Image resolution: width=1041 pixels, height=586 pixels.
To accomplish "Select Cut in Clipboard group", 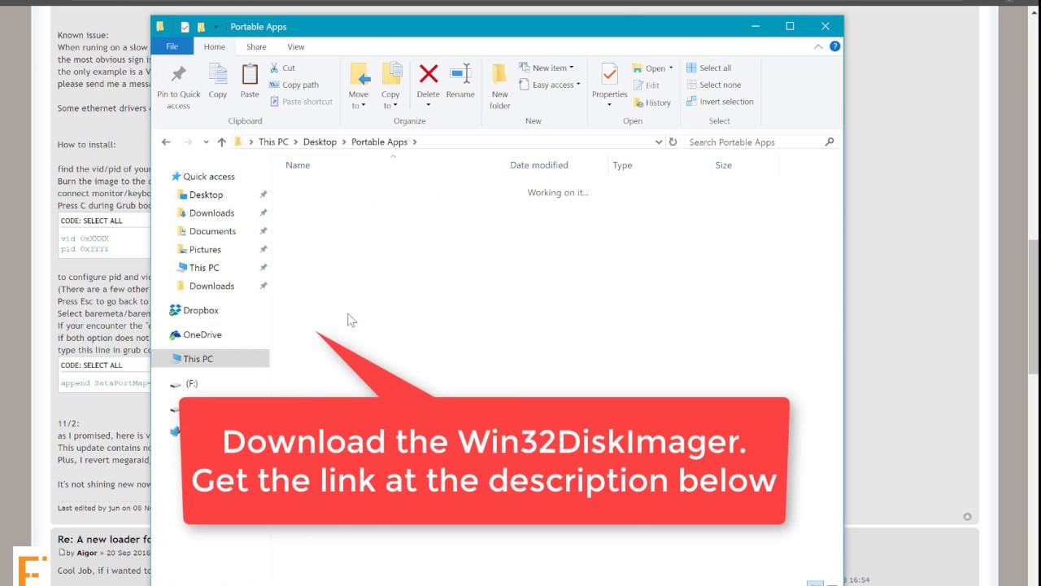I will click(x=282, y=68).
